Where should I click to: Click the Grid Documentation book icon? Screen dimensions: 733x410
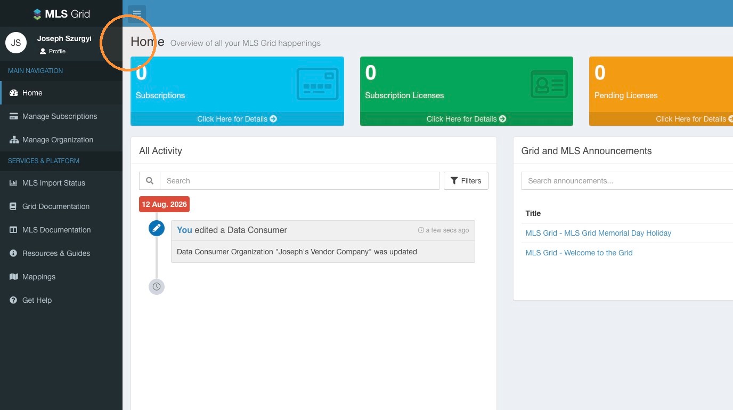pos(14,206)
